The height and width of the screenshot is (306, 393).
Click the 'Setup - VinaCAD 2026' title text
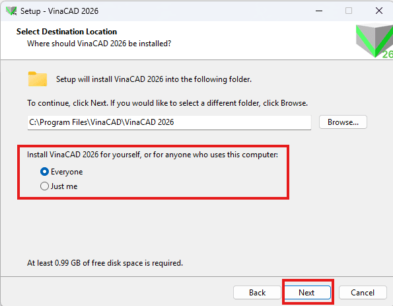click(x=59, y=11)
